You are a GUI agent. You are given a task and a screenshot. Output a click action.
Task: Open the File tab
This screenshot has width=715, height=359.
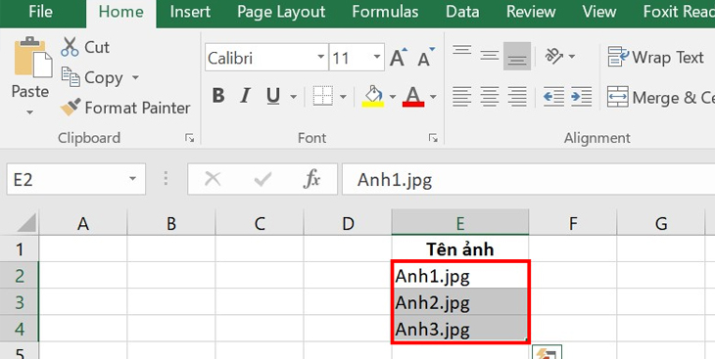click(x=40, y=13)
